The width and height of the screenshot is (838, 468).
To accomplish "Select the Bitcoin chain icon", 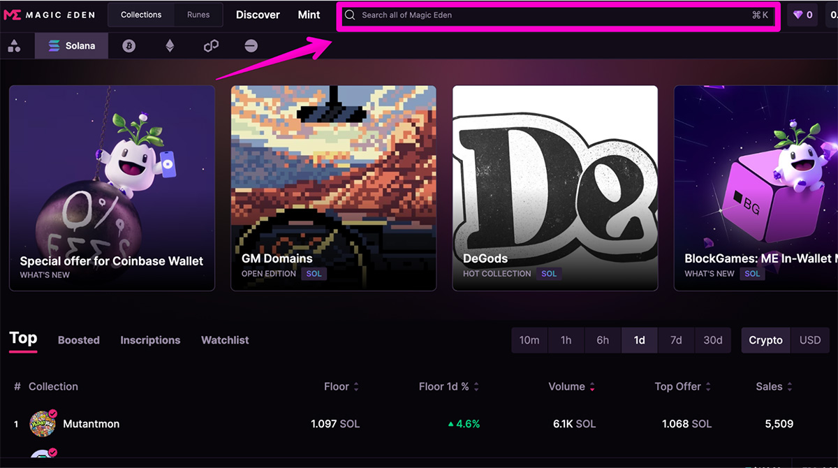I will coord(128,46).
